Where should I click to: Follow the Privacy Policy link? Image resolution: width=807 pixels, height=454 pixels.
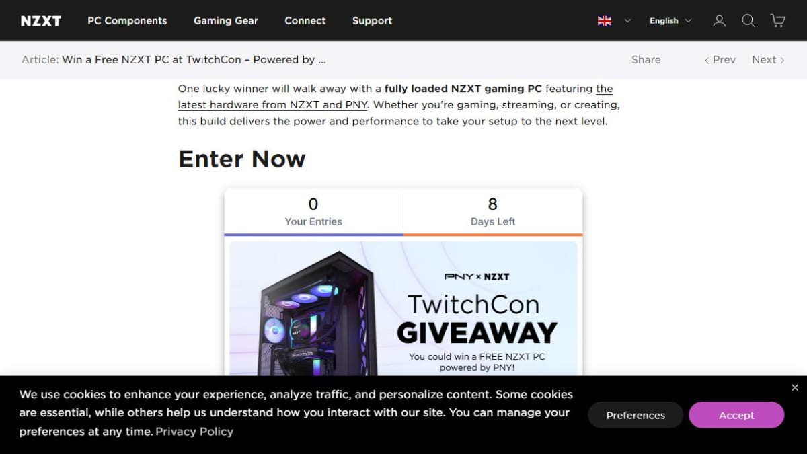[x=194, y=432]
